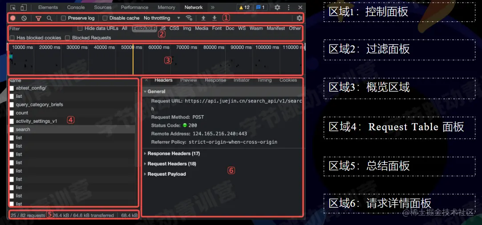Select the count request row
This screenshot has height=225, width=482.
click(x=72, y=112)
